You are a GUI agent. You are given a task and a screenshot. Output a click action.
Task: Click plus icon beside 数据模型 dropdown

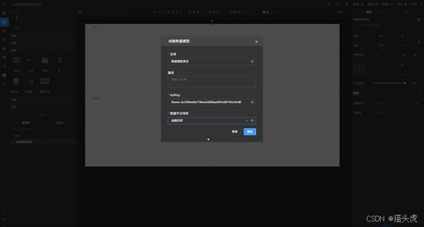pos(417,103)
